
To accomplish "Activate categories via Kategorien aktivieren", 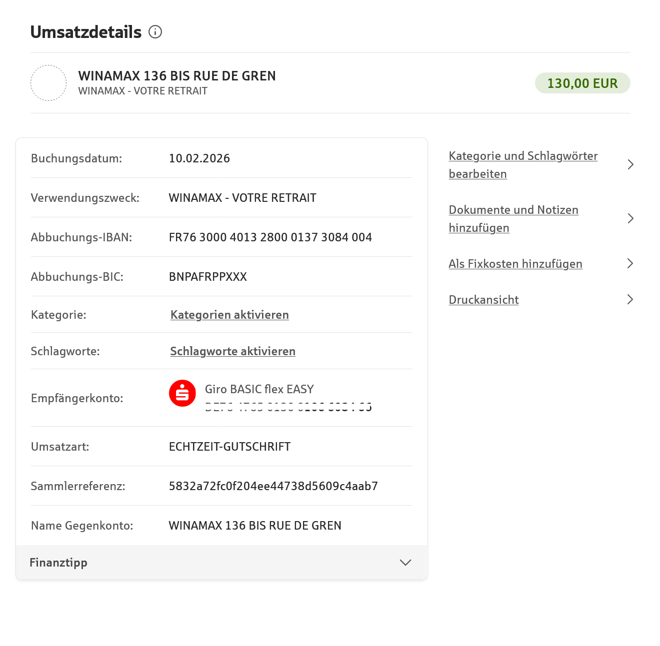I will (229, 315).
